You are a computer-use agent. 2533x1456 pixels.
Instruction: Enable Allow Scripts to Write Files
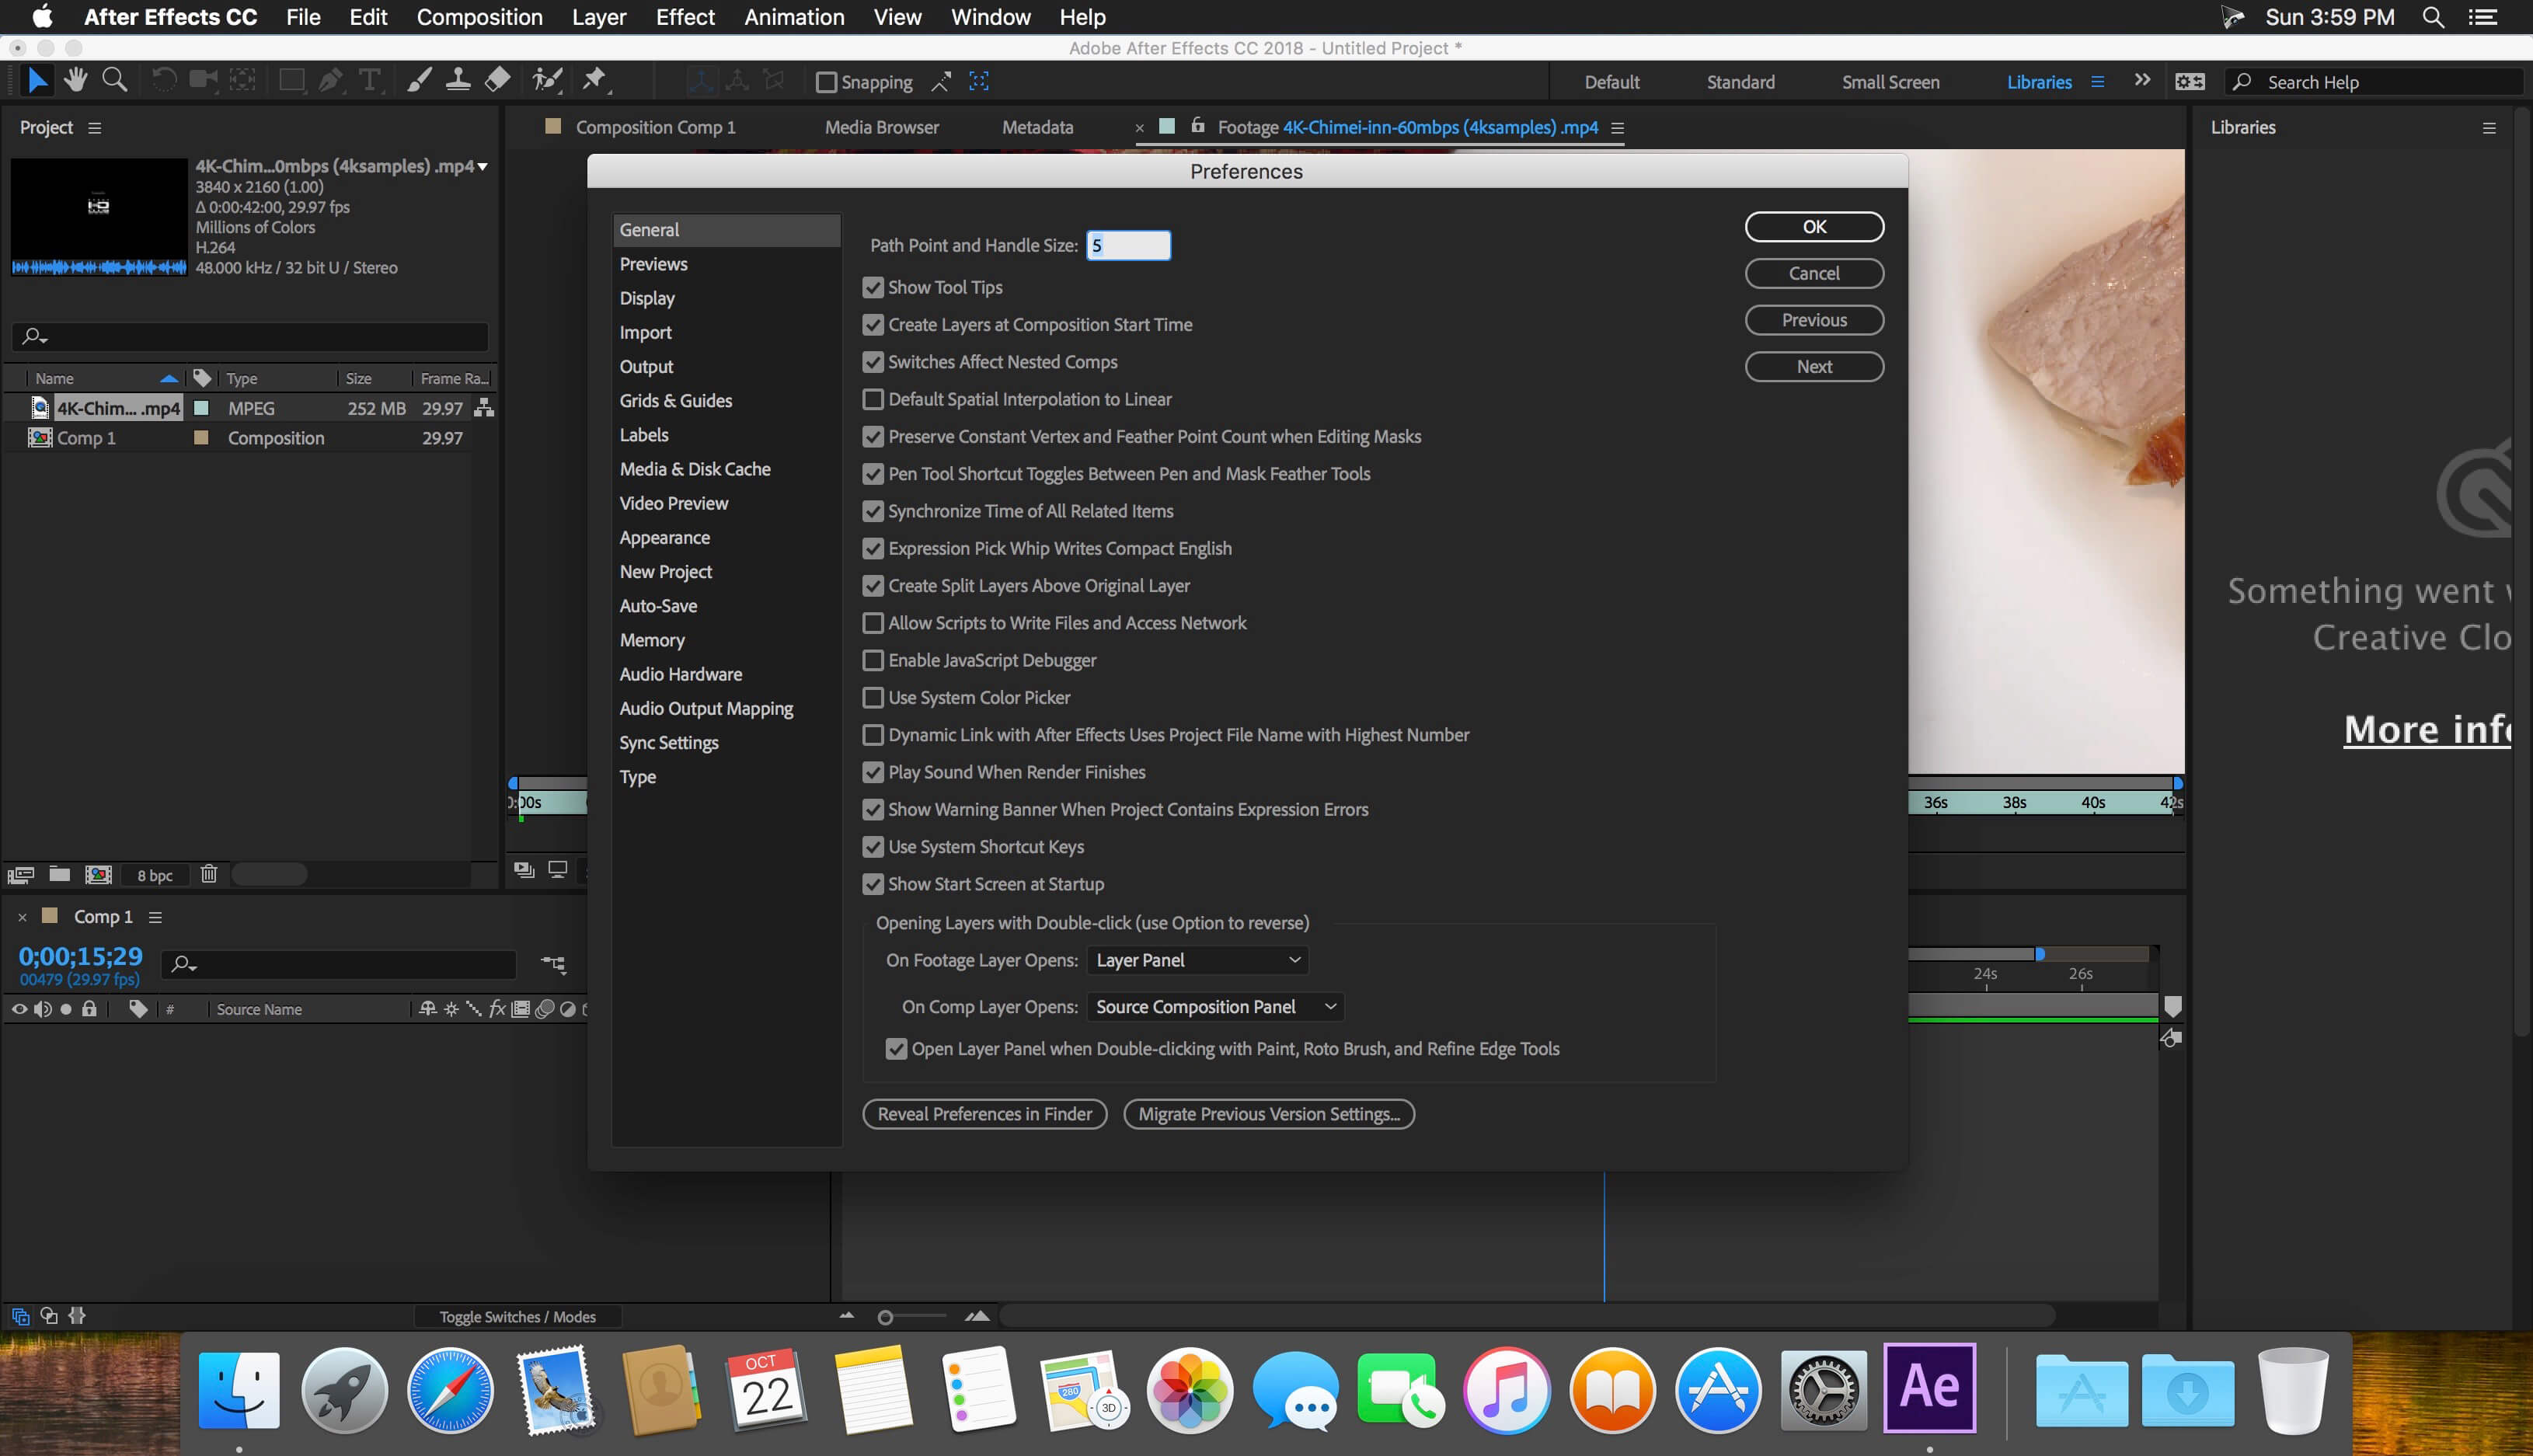coord(872,623)
